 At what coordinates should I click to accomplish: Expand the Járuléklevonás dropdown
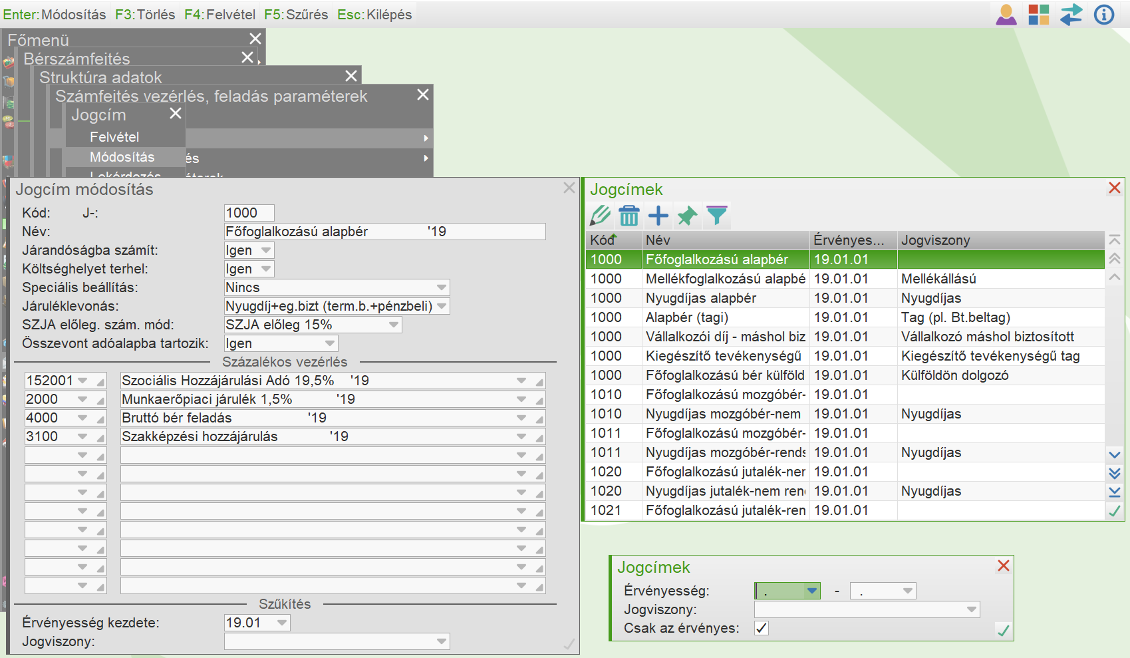coord(442,306)
